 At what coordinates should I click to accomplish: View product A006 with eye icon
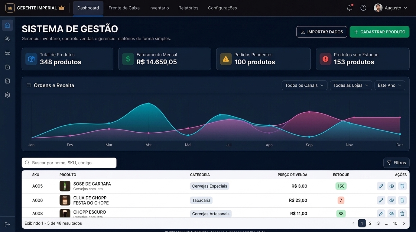point(392,200)
